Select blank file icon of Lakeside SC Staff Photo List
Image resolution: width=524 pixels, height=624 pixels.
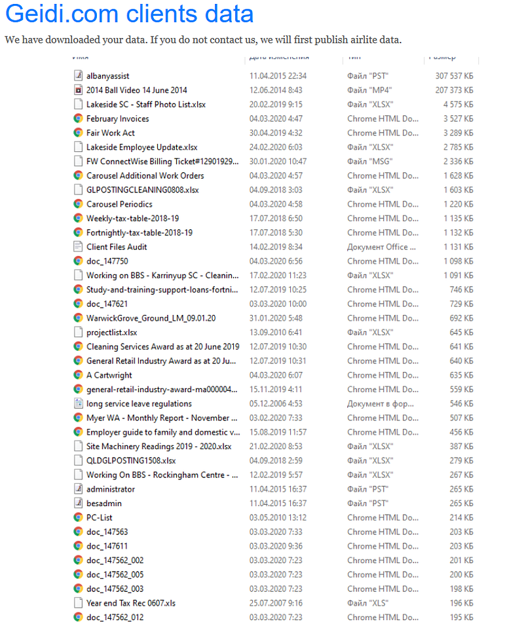[x=79, y=104]
